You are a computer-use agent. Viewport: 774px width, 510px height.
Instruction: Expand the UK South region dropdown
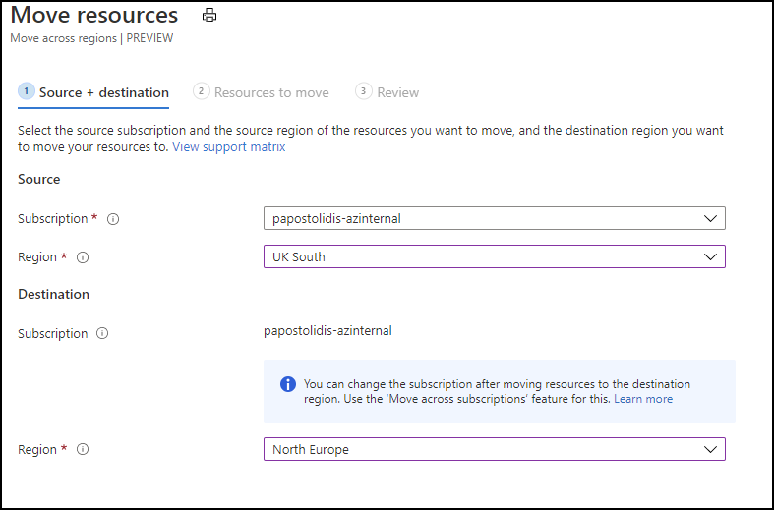pyautogui.click(x=494, y=256)
